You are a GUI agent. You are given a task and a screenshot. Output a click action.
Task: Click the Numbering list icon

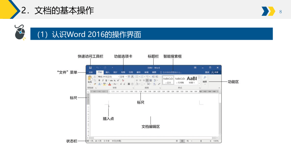coord(142,76)
